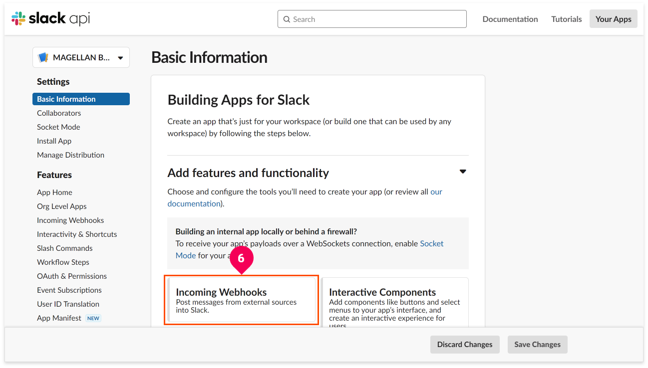Follow the Socket Mode link
Screen dimensions: 648x368
(432, 243)
